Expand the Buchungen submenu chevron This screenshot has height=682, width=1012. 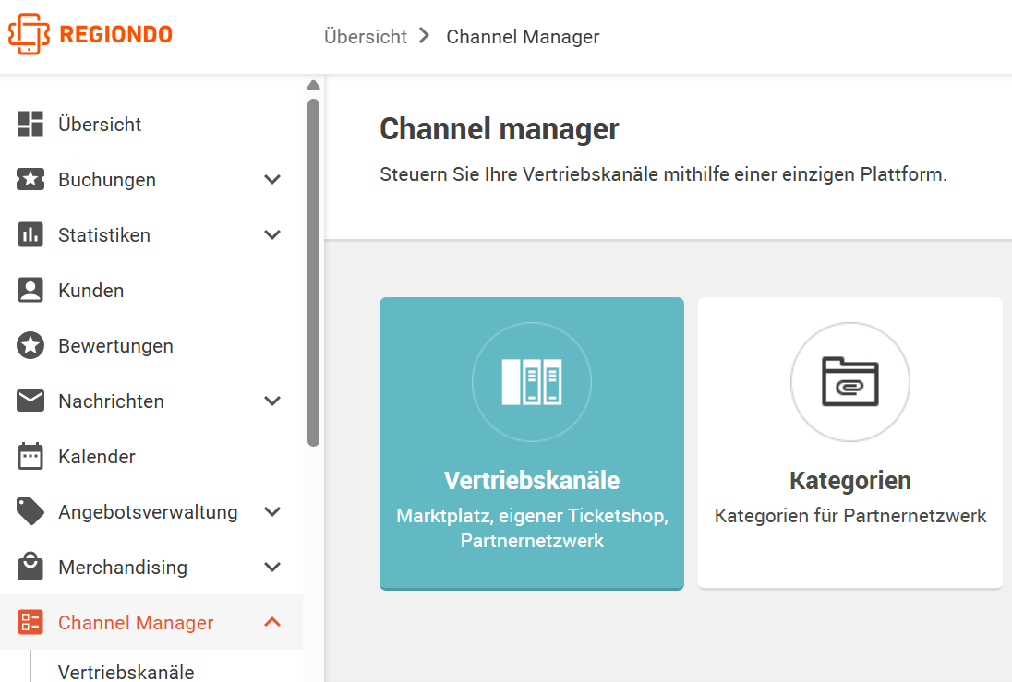click(x=272, y=179)
